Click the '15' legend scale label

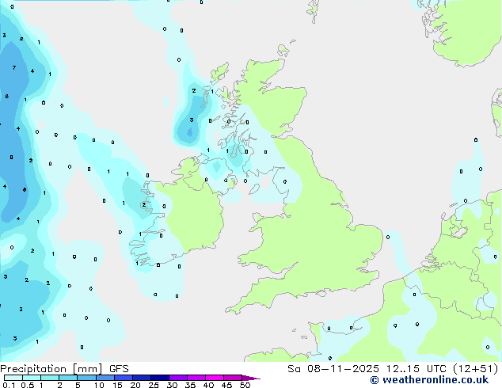point(117,385)
